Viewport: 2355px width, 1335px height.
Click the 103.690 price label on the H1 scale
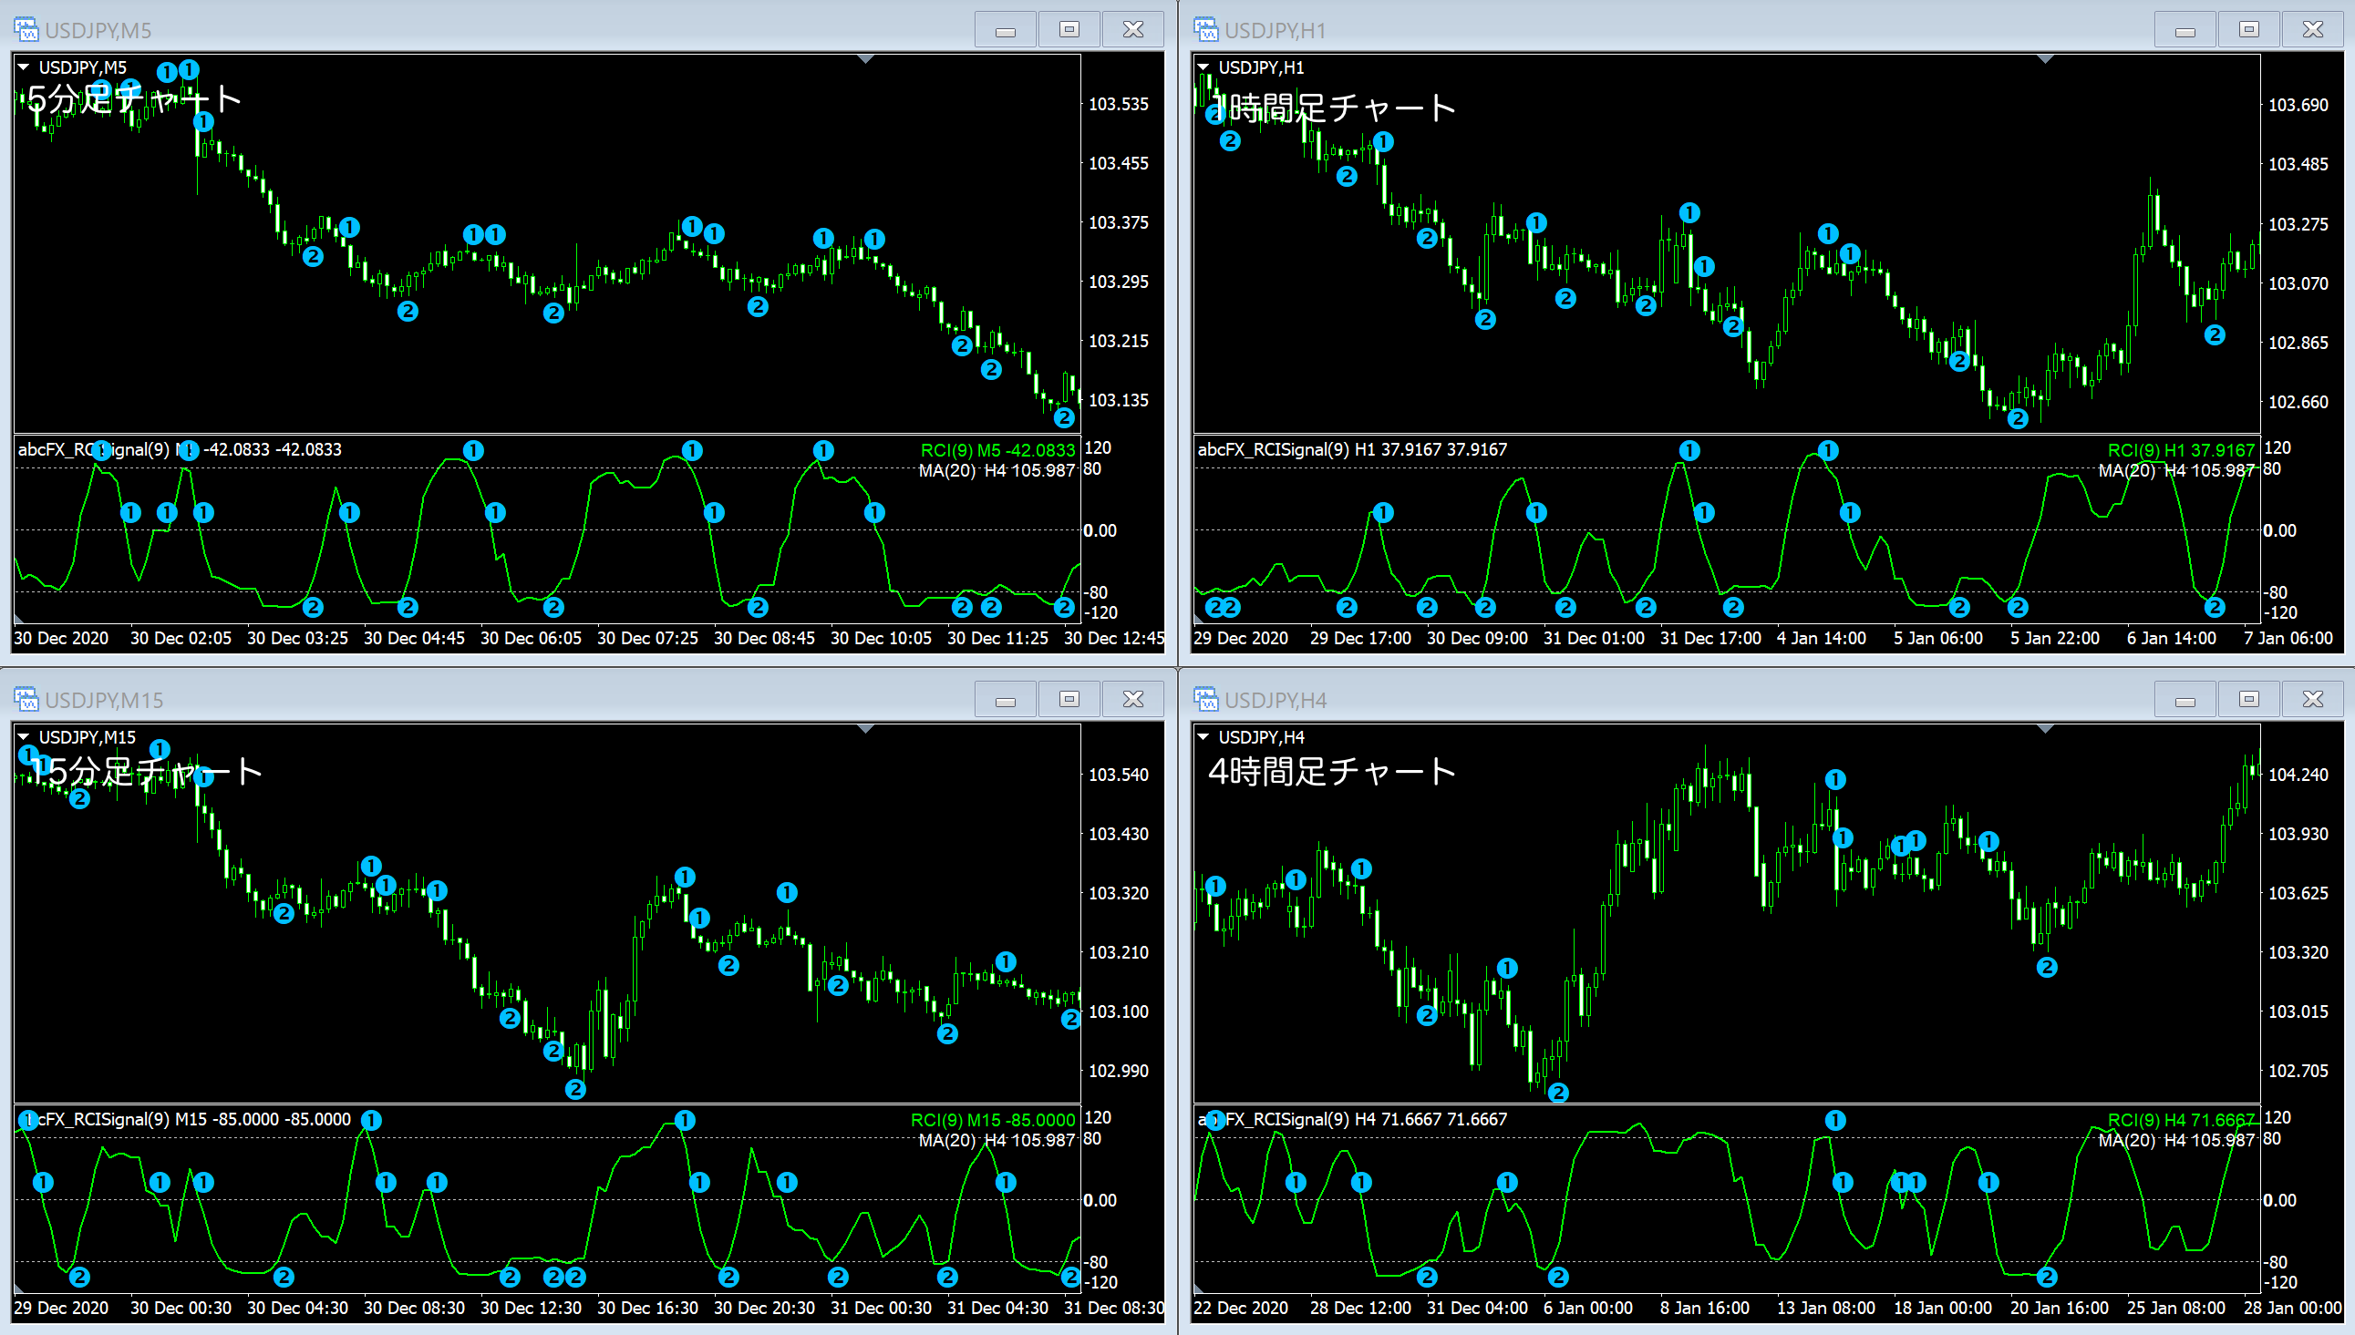(x=2300, y=104)
